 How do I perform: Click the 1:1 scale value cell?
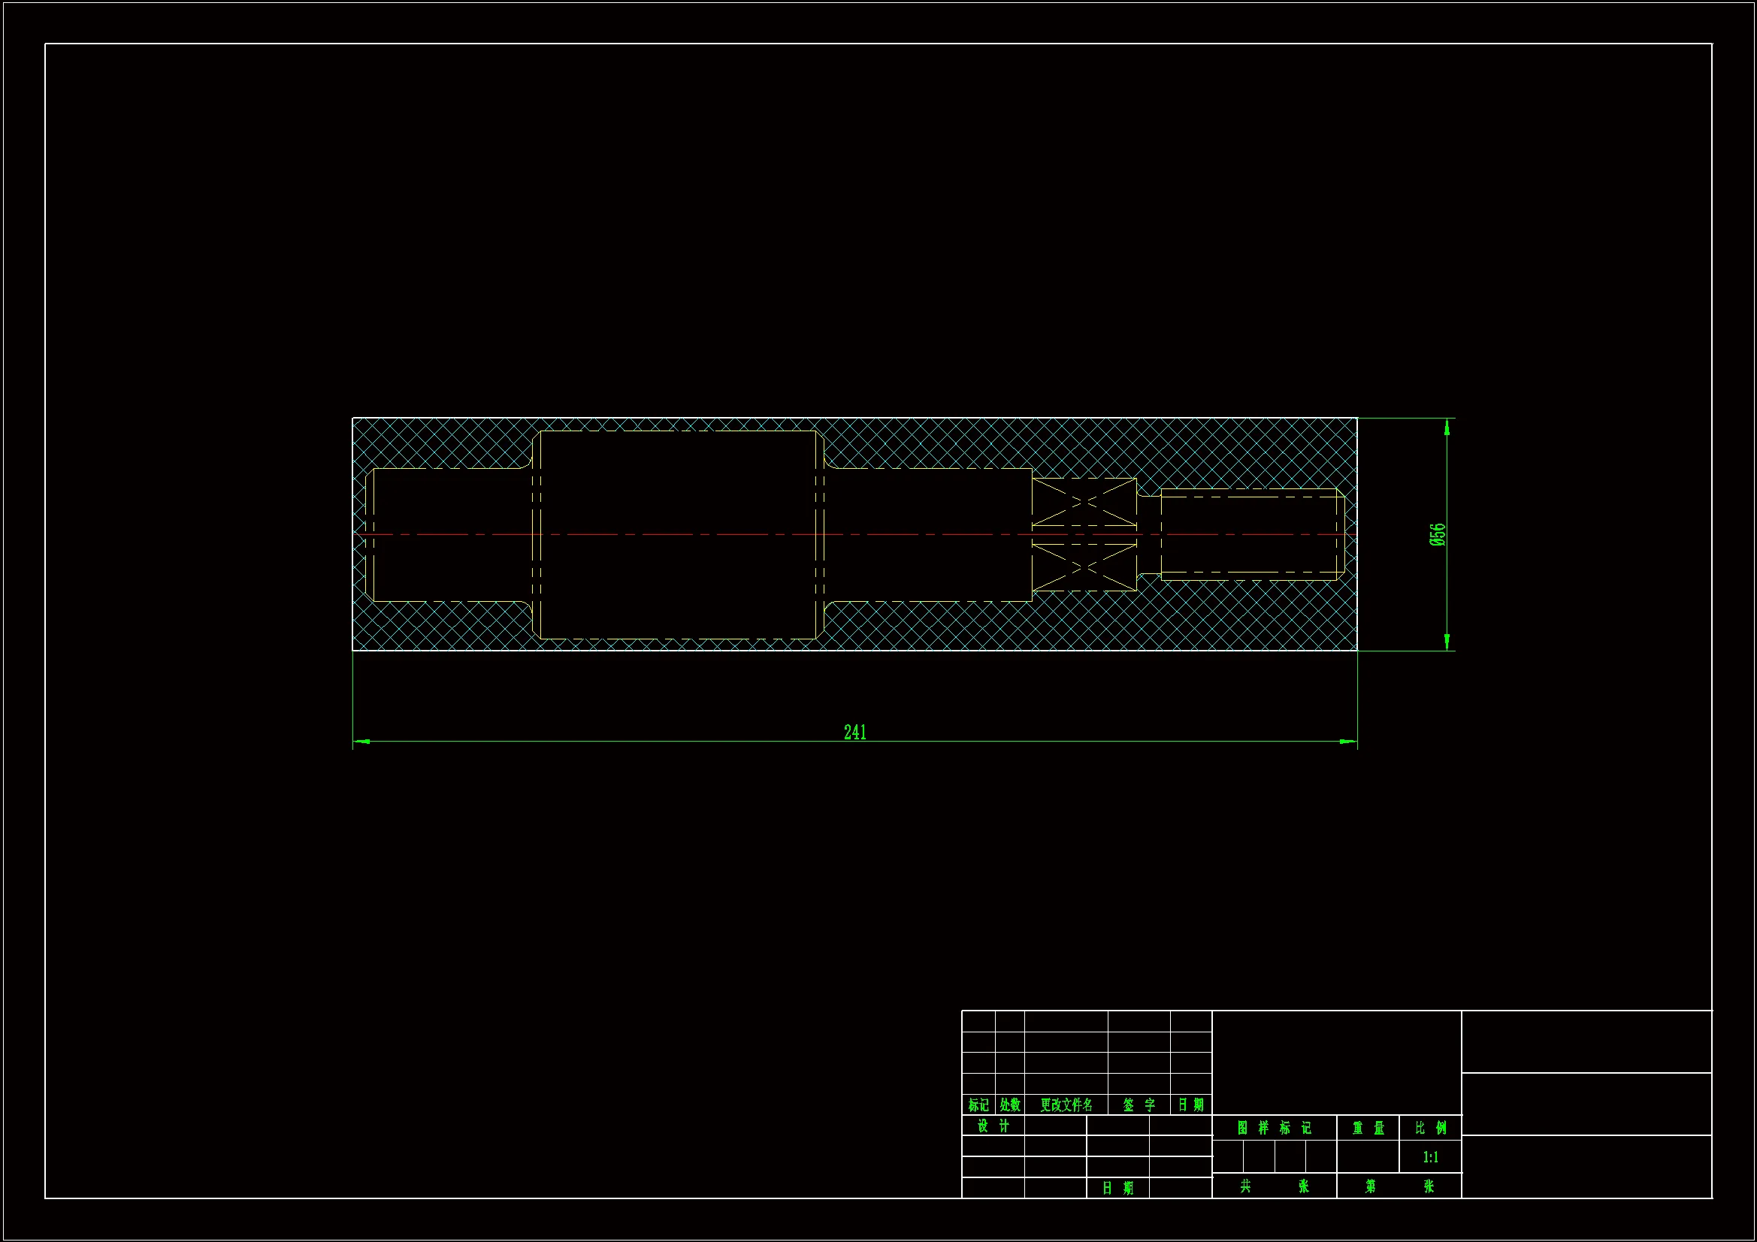[1430, 1157]
